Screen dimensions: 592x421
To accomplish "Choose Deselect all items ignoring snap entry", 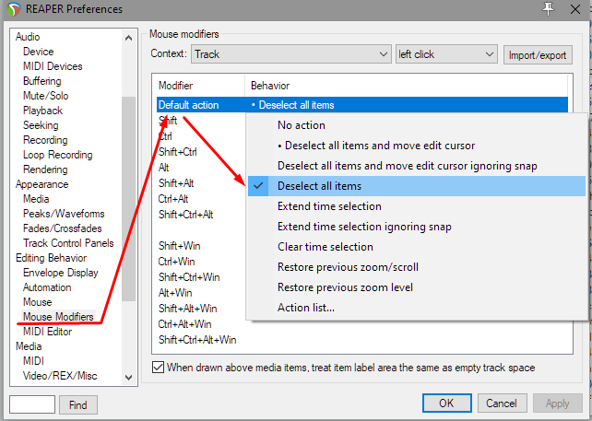I will click(417, 166).
